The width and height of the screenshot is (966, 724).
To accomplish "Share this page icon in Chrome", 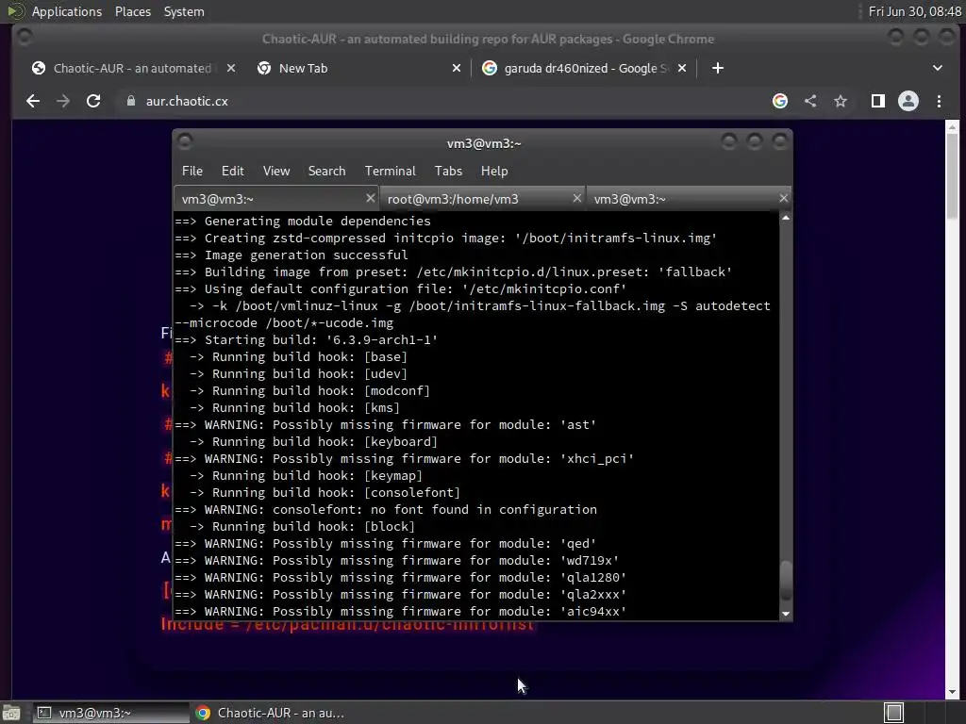I will tap(810, 101).
